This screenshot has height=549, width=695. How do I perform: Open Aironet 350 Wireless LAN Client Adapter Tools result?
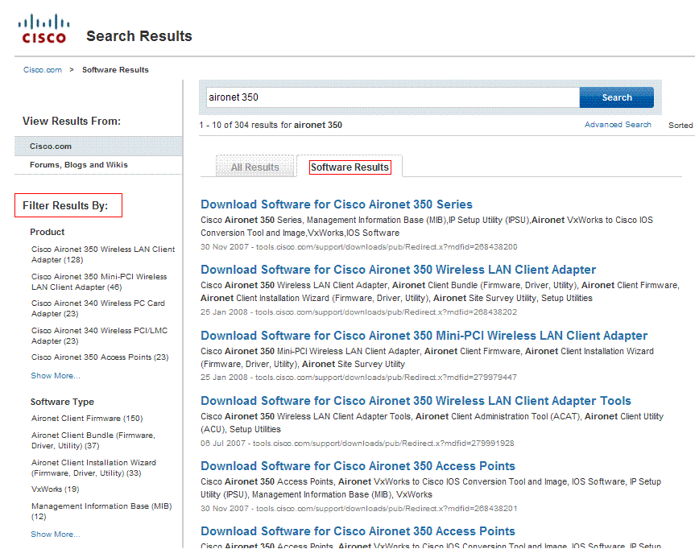tap(416, 401)
